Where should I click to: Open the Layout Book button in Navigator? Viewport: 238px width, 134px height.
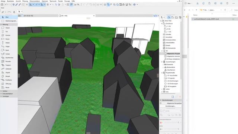(176, 17)
